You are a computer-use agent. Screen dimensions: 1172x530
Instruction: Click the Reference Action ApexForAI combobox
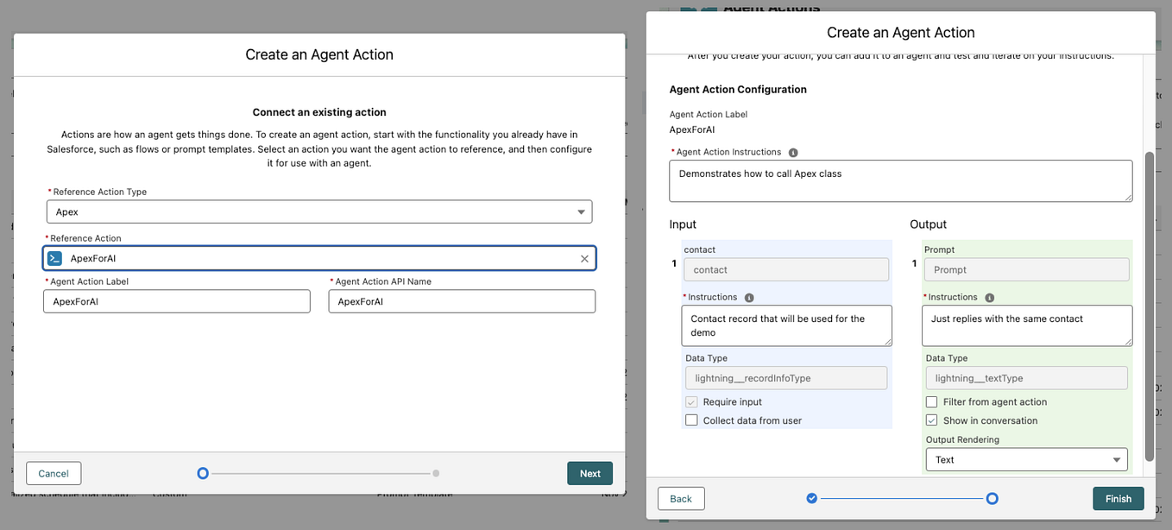[x=319, y=258]
